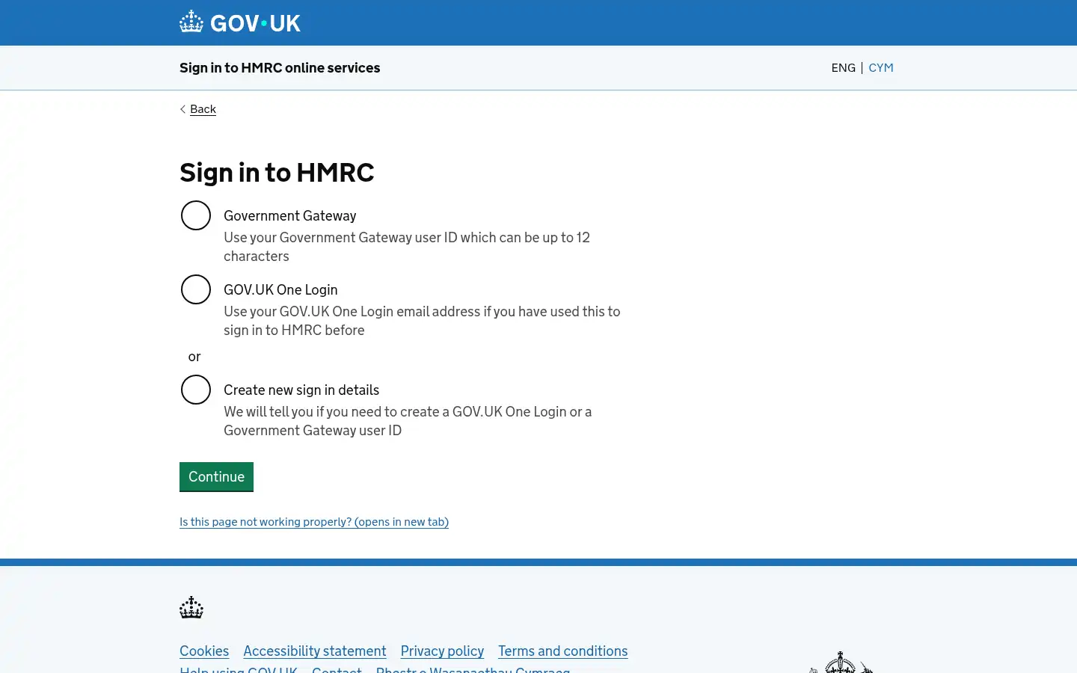Click hint text about 12 characters user ID
The image size is (1077, 673).
tap(407, 247)
